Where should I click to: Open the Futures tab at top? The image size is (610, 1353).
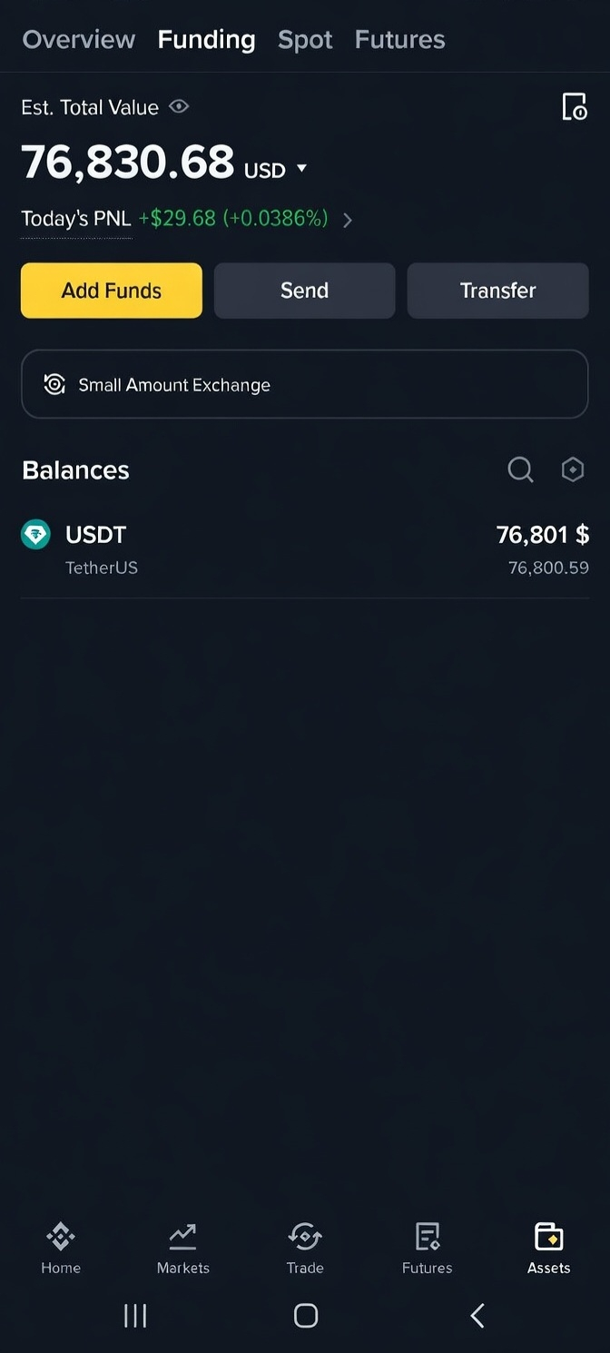(400, 39)
